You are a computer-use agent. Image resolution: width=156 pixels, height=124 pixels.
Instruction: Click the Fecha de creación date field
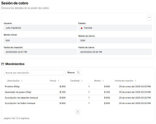tap(40, 52)
